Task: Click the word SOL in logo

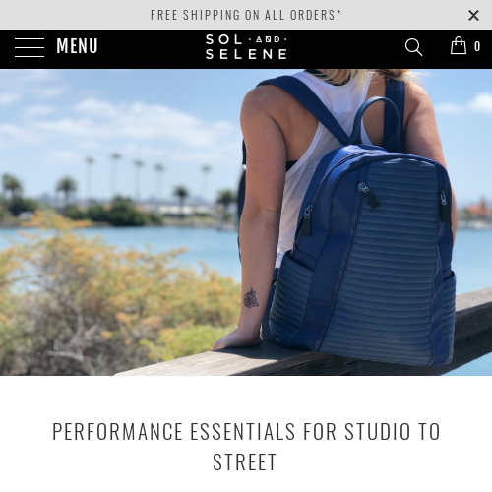Action: pyautogui.click(x=224, y=39)
